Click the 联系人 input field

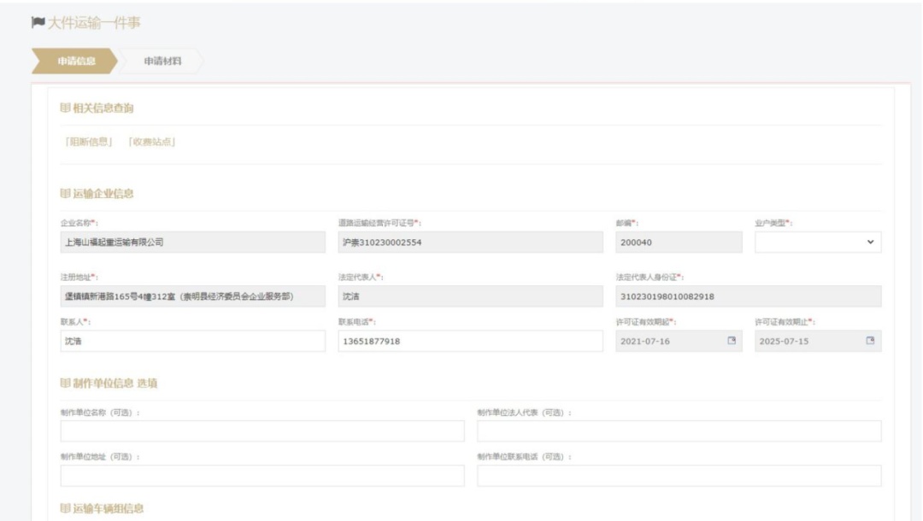[x=192, y=342]
